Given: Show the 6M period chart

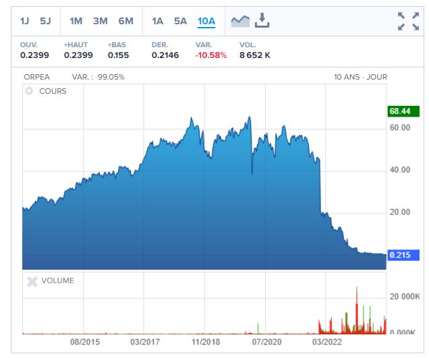Looking at the screenshot, I should point(125,21).
